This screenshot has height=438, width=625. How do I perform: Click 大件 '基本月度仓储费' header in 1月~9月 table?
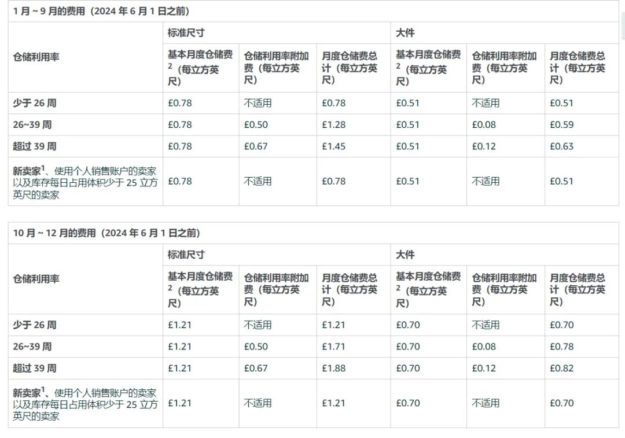[428, 67]
